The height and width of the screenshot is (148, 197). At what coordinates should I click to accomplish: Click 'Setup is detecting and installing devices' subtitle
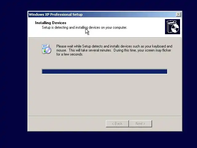84,27
